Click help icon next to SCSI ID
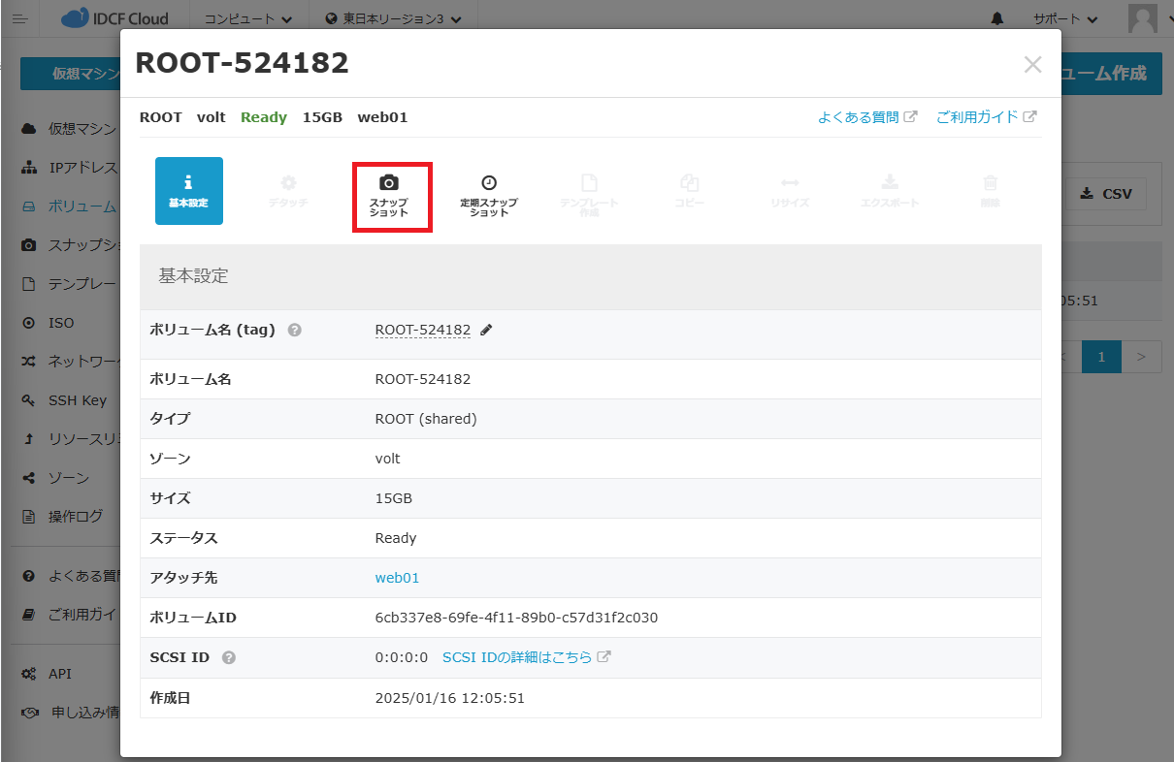Screen dimensions: 1174x762 [229, 657]
